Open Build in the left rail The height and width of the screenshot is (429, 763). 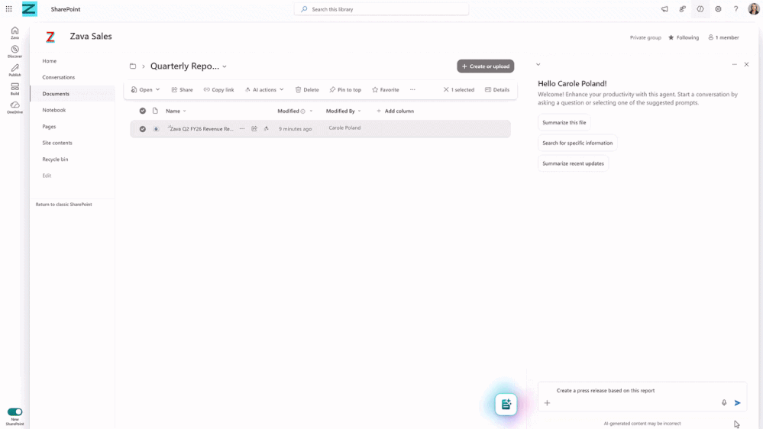(x=15, y=89)
